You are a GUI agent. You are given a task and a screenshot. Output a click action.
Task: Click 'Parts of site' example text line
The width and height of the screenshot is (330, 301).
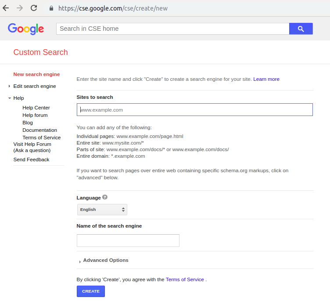(153, 149)
